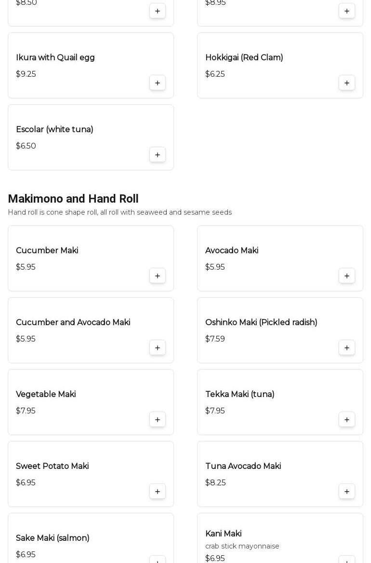Add Hokkigai (Red Clam) using plus icon
Viewport: 371px width, 563px height.
(346, 83)
